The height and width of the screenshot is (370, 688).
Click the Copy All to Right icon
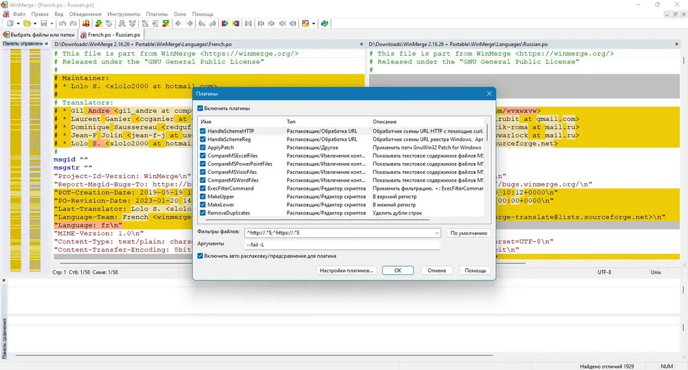[225, 23]
